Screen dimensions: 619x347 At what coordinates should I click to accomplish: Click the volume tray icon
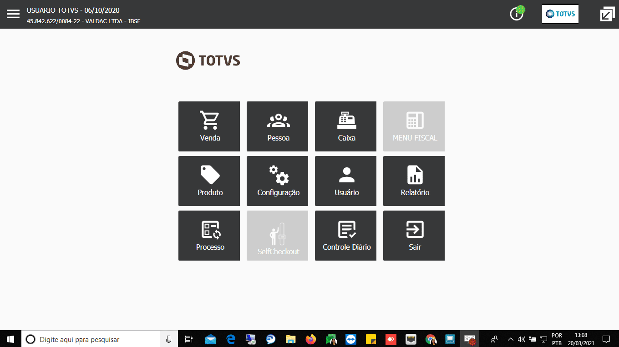pos(522,339)
